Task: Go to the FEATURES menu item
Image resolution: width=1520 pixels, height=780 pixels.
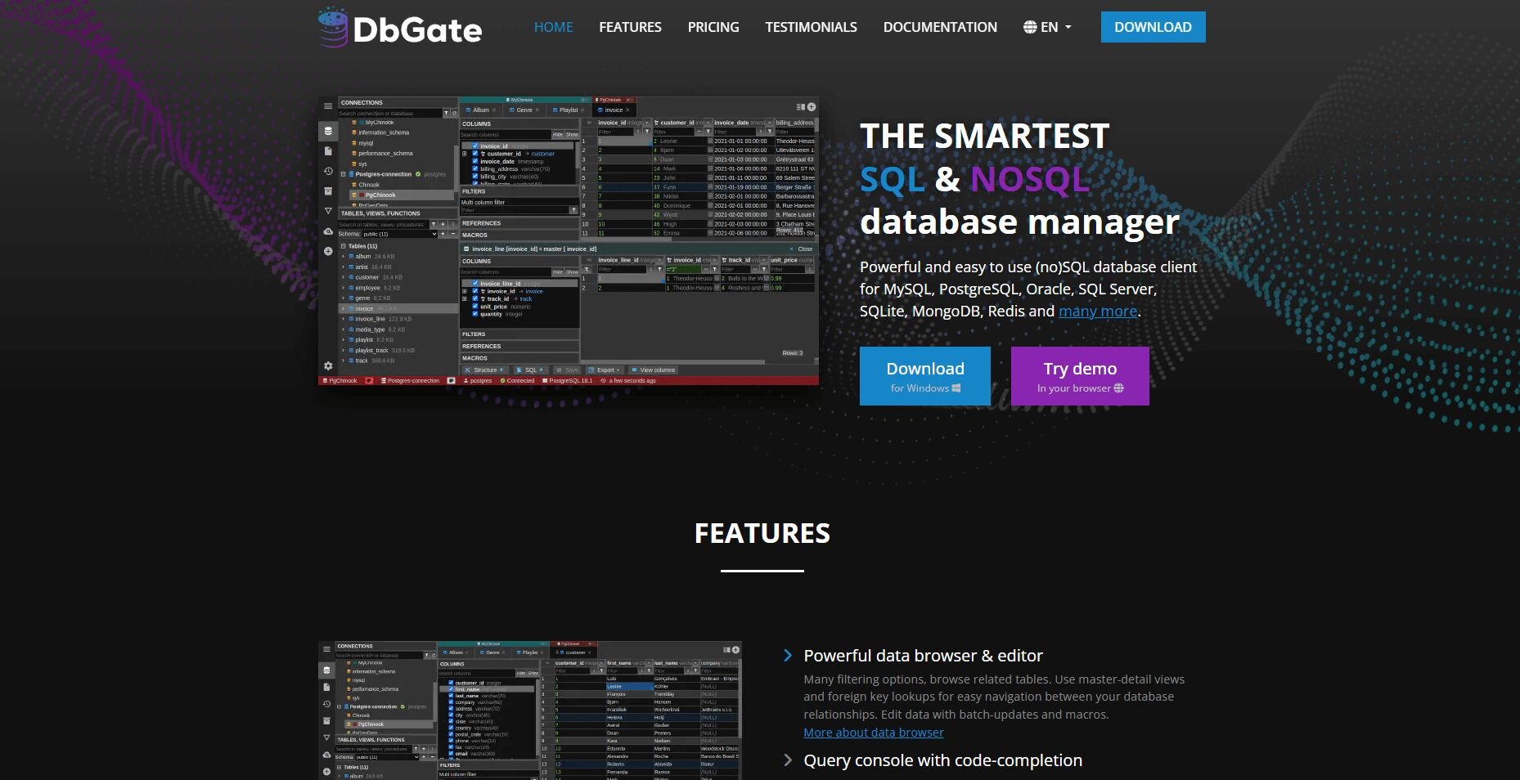Action: (630, 27)
